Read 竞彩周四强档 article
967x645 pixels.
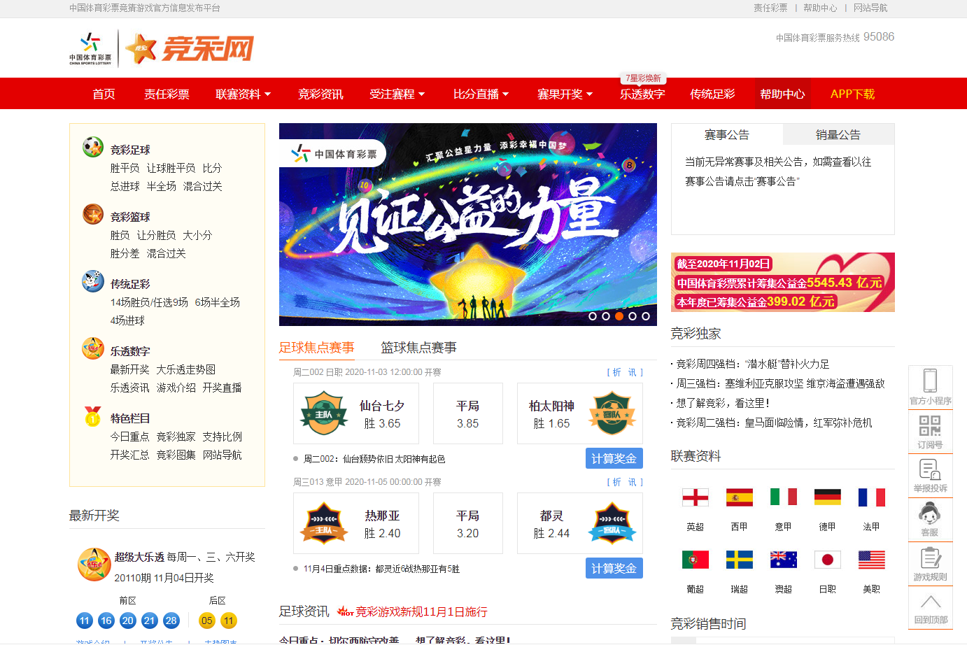point(753,364)
